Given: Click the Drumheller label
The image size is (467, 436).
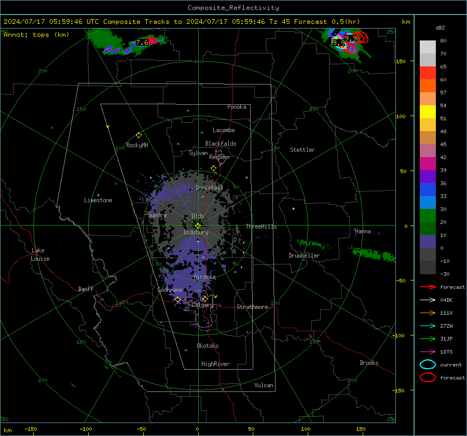Looking at the screenshot, I should [304, 256].
